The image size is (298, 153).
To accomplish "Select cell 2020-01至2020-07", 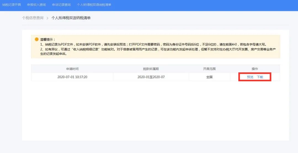I will (151, 77).
